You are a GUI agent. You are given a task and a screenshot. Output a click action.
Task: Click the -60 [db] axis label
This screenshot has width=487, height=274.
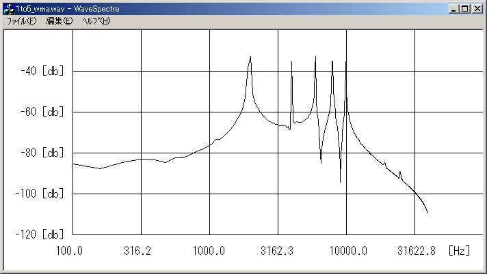click(x=42, y=112)
